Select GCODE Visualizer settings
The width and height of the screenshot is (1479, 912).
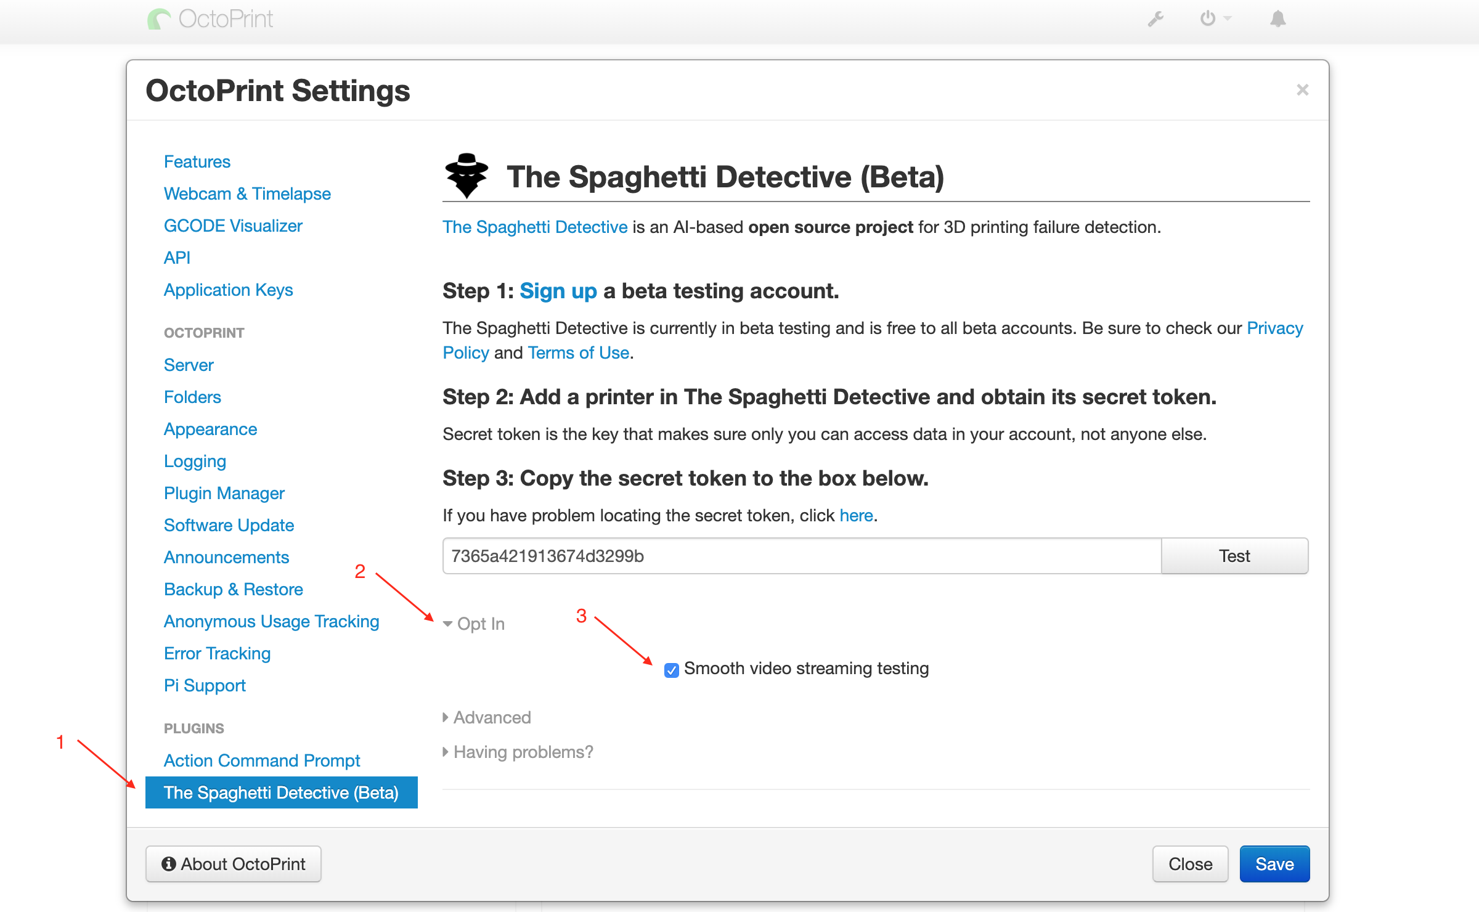[x=233, y=226]
